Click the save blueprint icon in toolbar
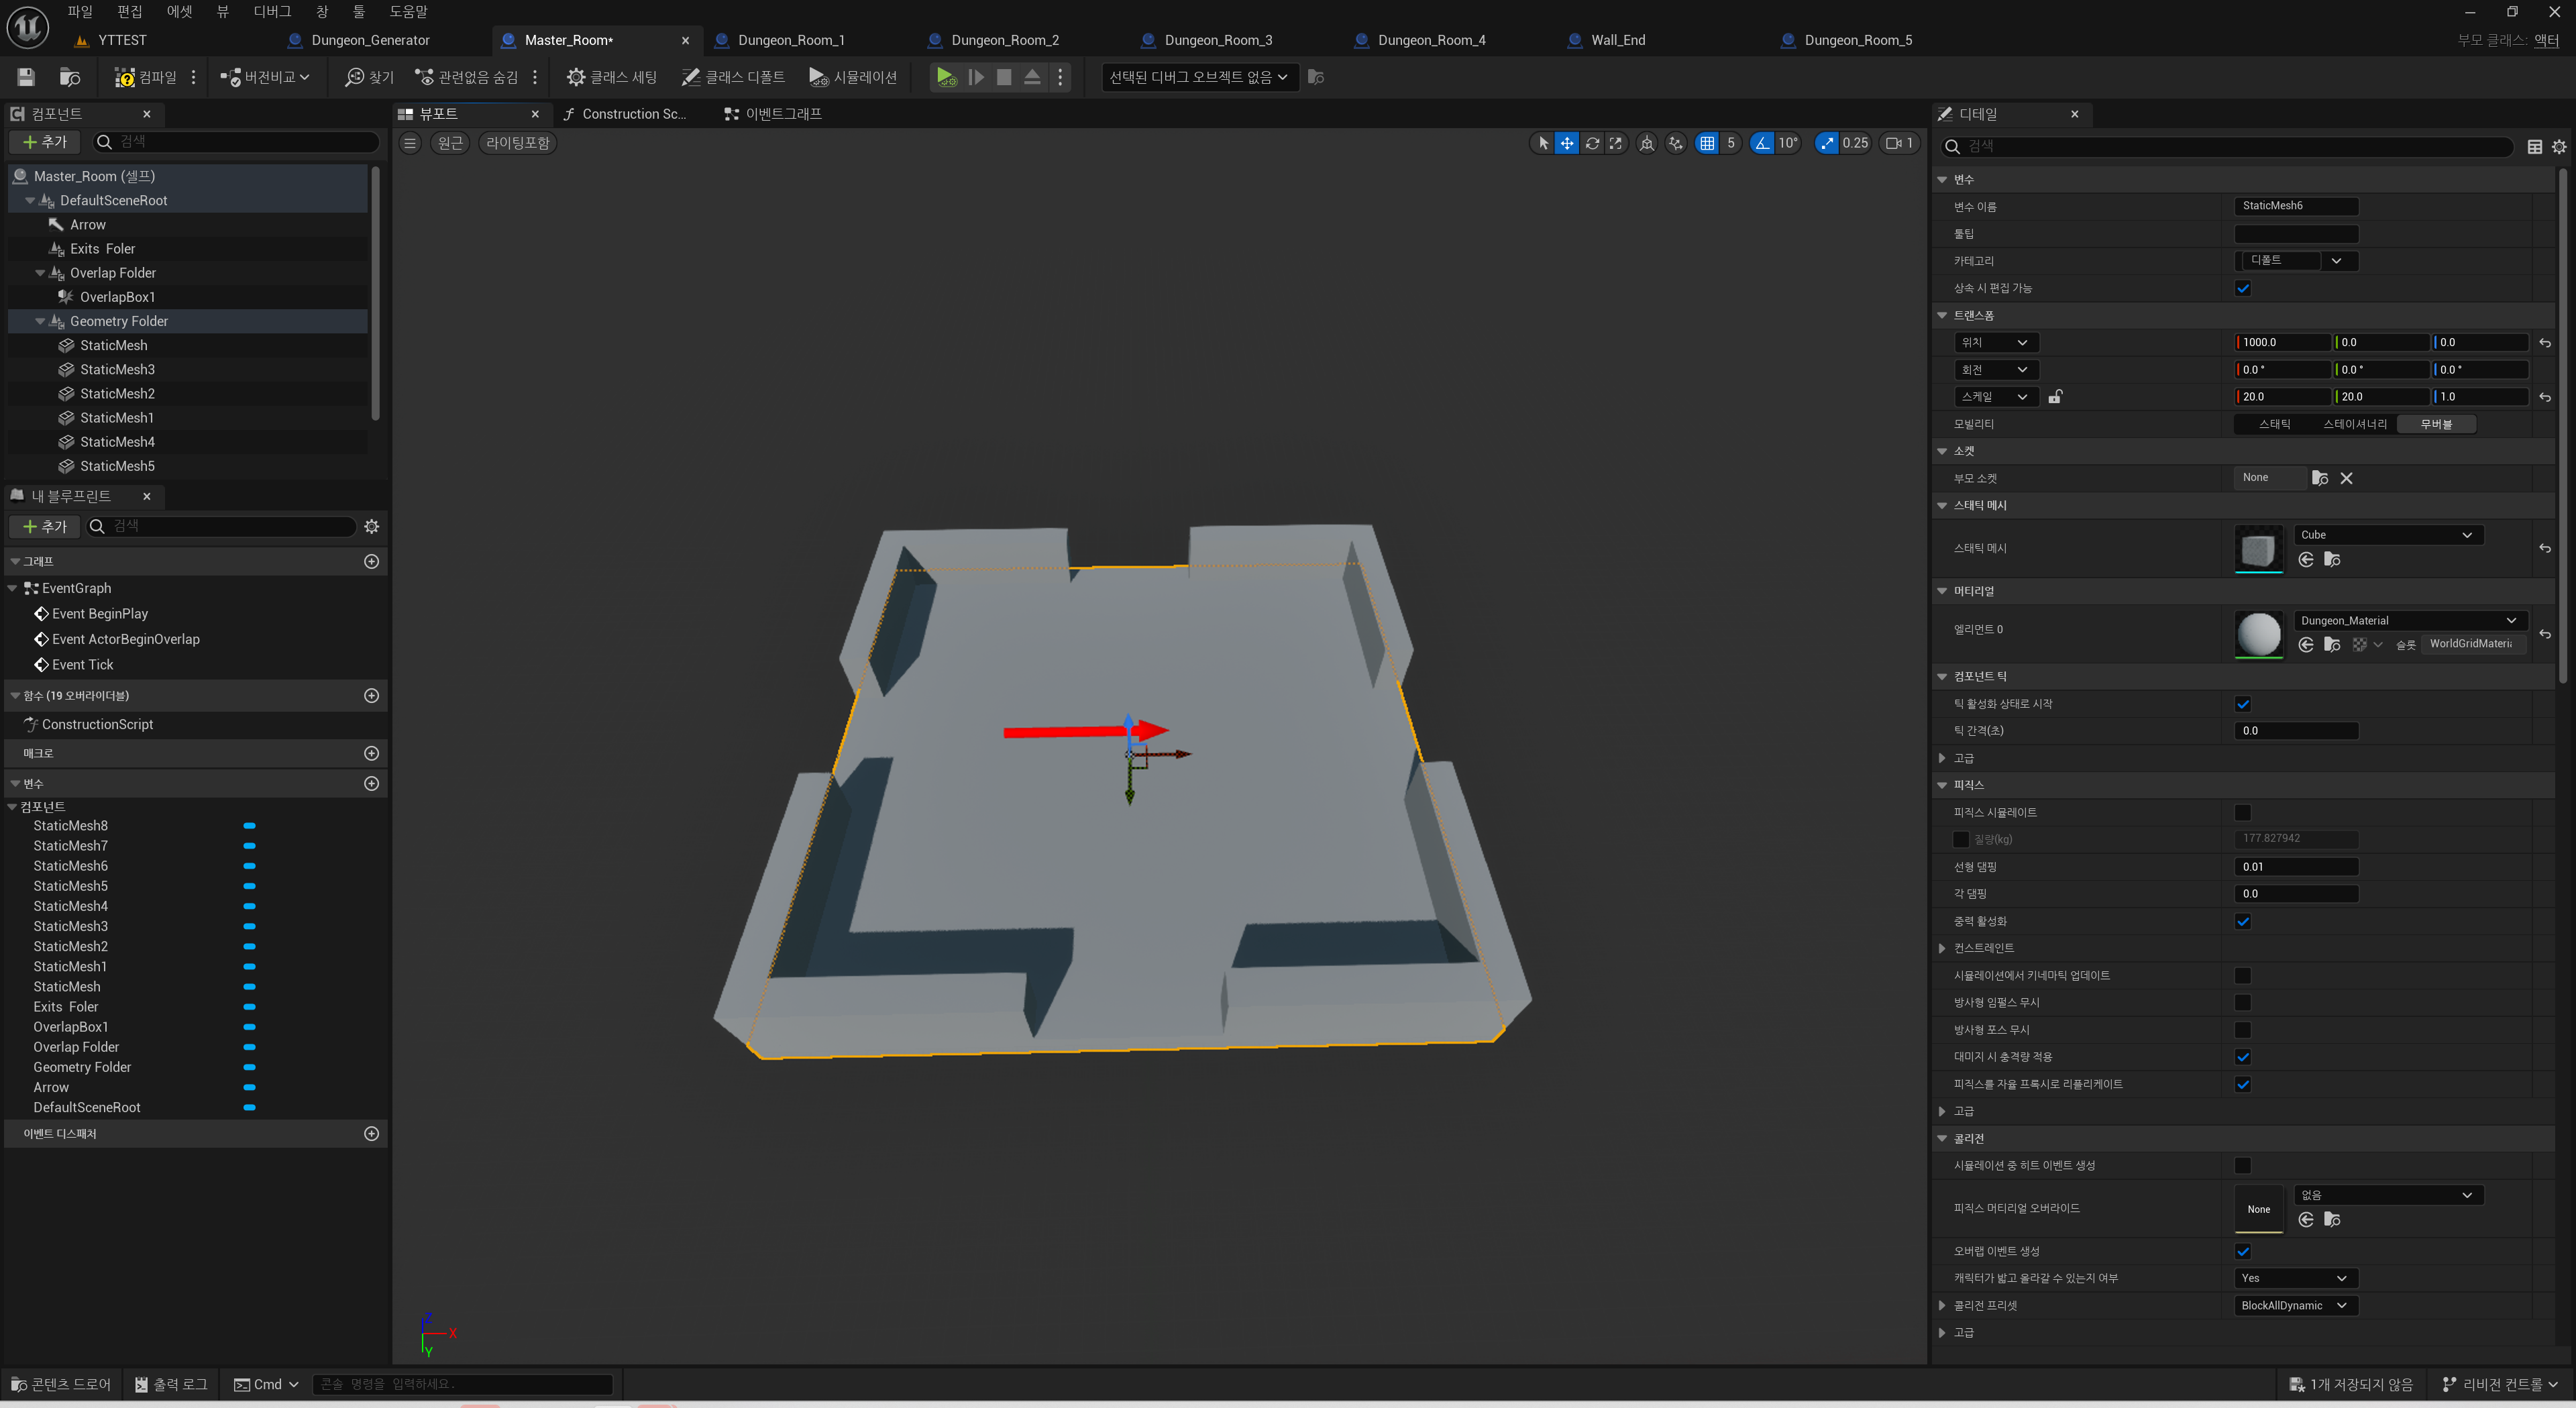The image size is (2576, 1408). (x=26, y=77)
